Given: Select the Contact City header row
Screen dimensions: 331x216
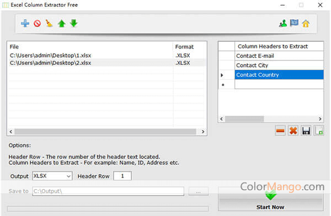Looking at the screenshot, I should (279, 65).
